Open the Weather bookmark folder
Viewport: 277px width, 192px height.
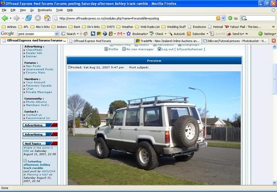[125, 27]
